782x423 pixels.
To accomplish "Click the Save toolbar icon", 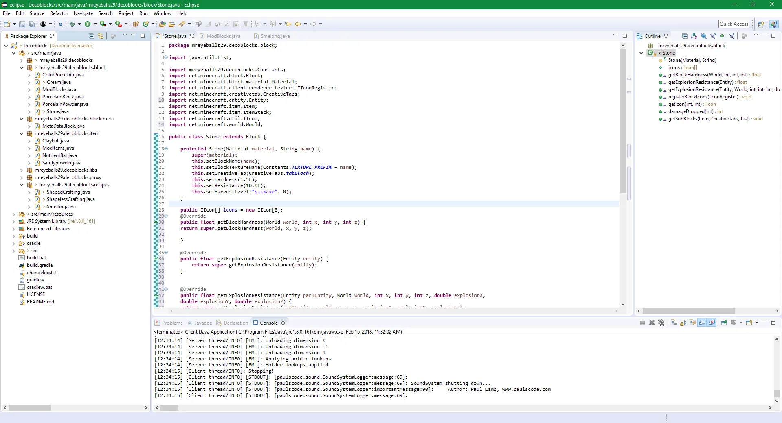I will [22, 24].
